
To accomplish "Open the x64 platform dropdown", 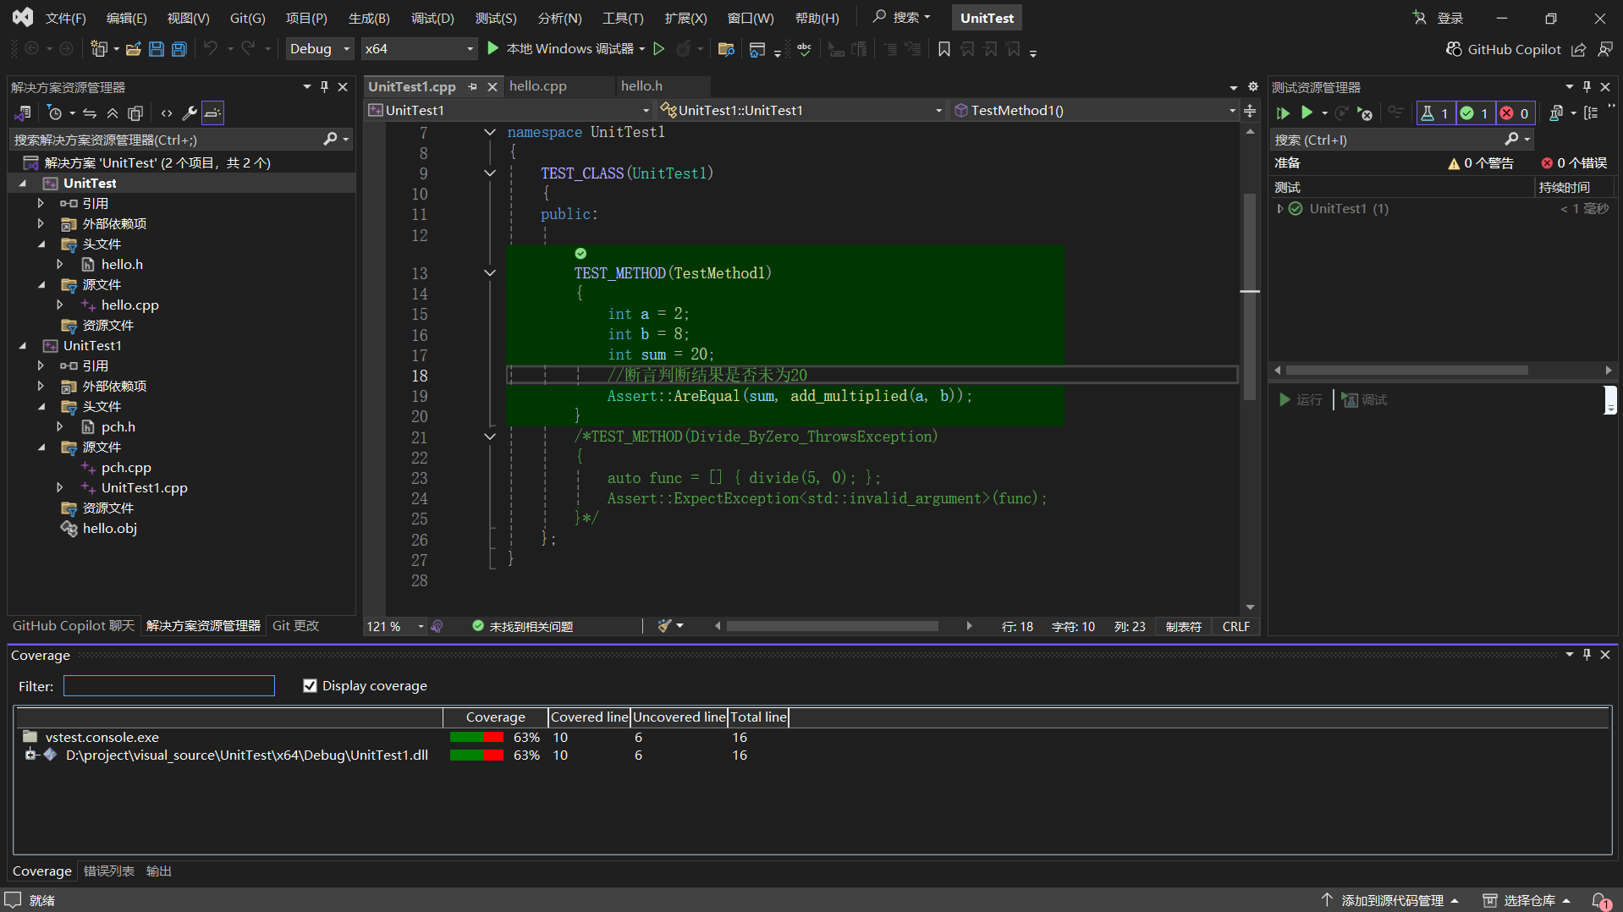I will point(419,49).
